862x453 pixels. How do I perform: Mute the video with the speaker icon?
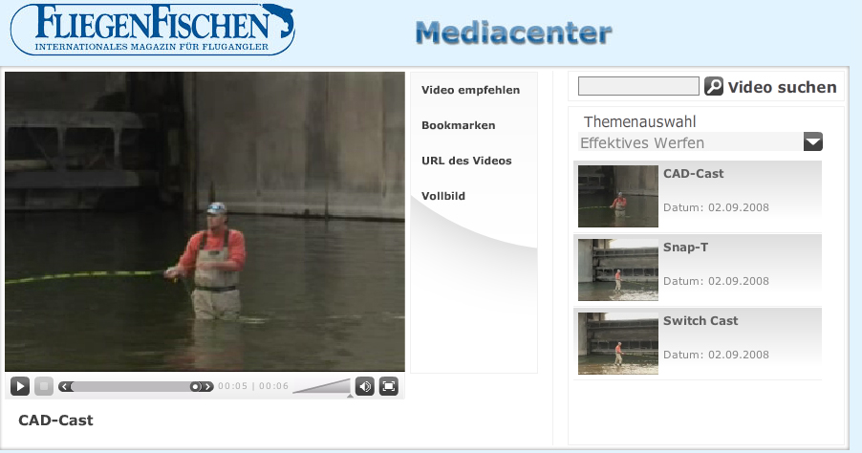click(364, 386)
